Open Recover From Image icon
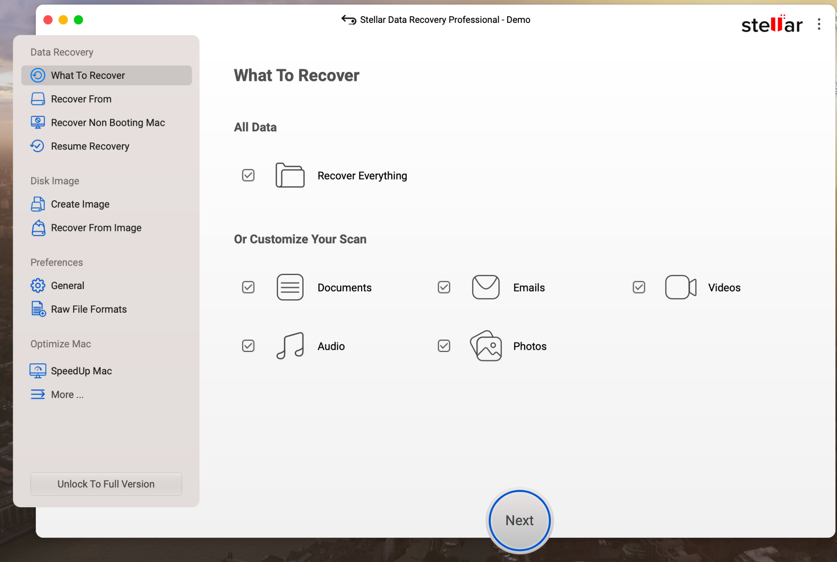Image resolution: width=837 pixels, height=562 pixels. click(x=38, y=228)
